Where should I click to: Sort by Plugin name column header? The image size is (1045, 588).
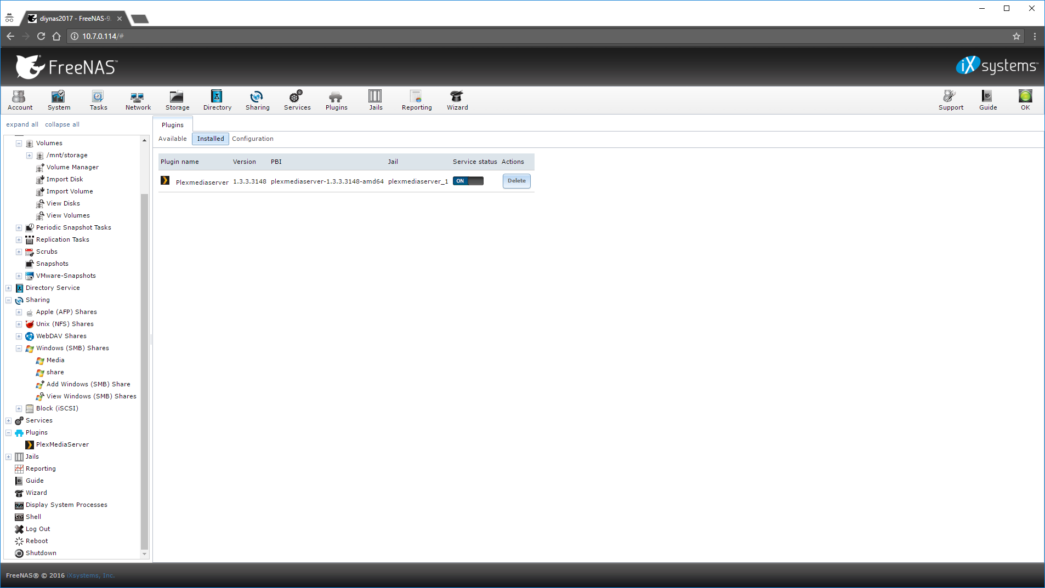[x=179, y=162]
